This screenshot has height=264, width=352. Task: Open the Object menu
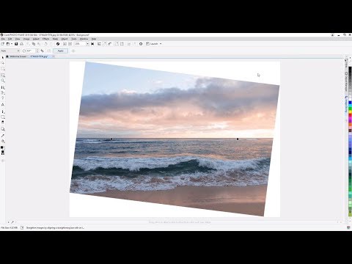pos(65,39)
